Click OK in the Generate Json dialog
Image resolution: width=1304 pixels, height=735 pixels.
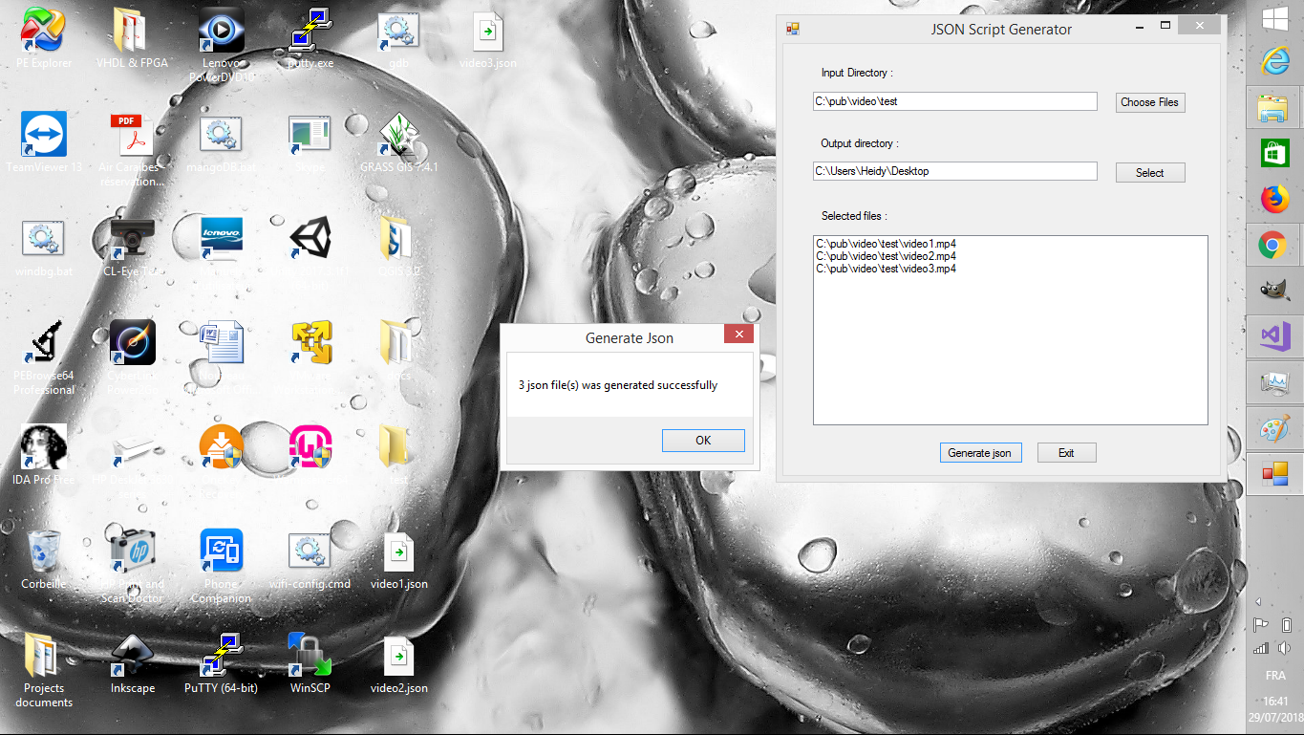[x=703, y=441]
